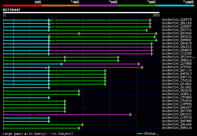197x136 pixels.
Task: Click the UniRef100_O80678 label
Action: (x=177, y=44)
